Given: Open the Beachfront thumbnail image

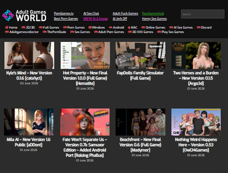Looking at the screenshot, I should 141,122.
